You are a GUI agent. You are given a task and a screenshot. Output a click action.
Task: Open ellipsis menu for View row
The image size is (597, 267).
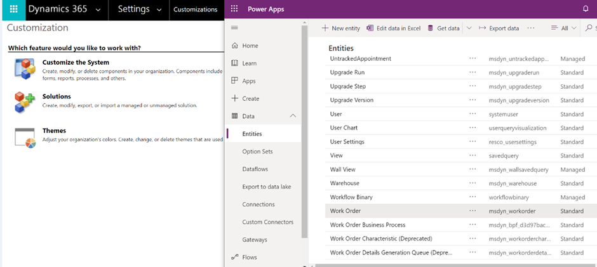click(473, 155)
